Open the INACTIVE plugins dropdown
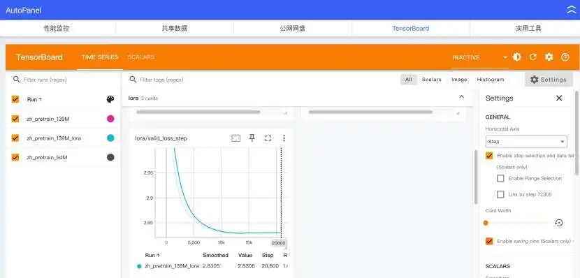The width and height of the screenshot is (580, 278). pos(480,58)
